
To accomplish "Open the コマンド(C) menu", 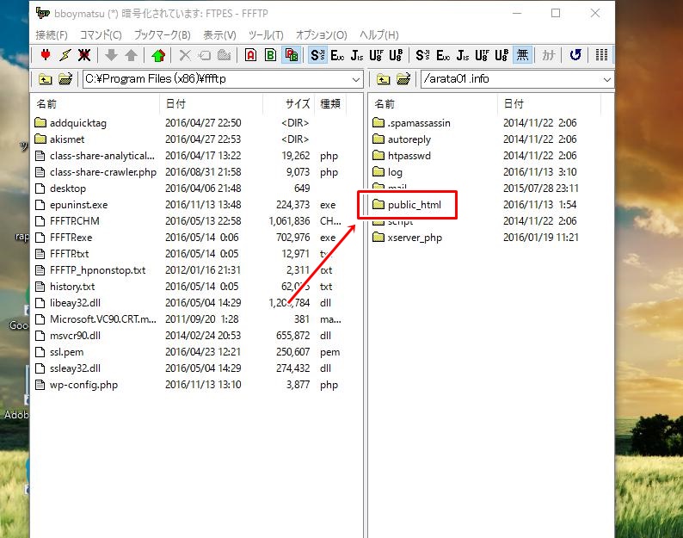I will (x=101, y=35).
